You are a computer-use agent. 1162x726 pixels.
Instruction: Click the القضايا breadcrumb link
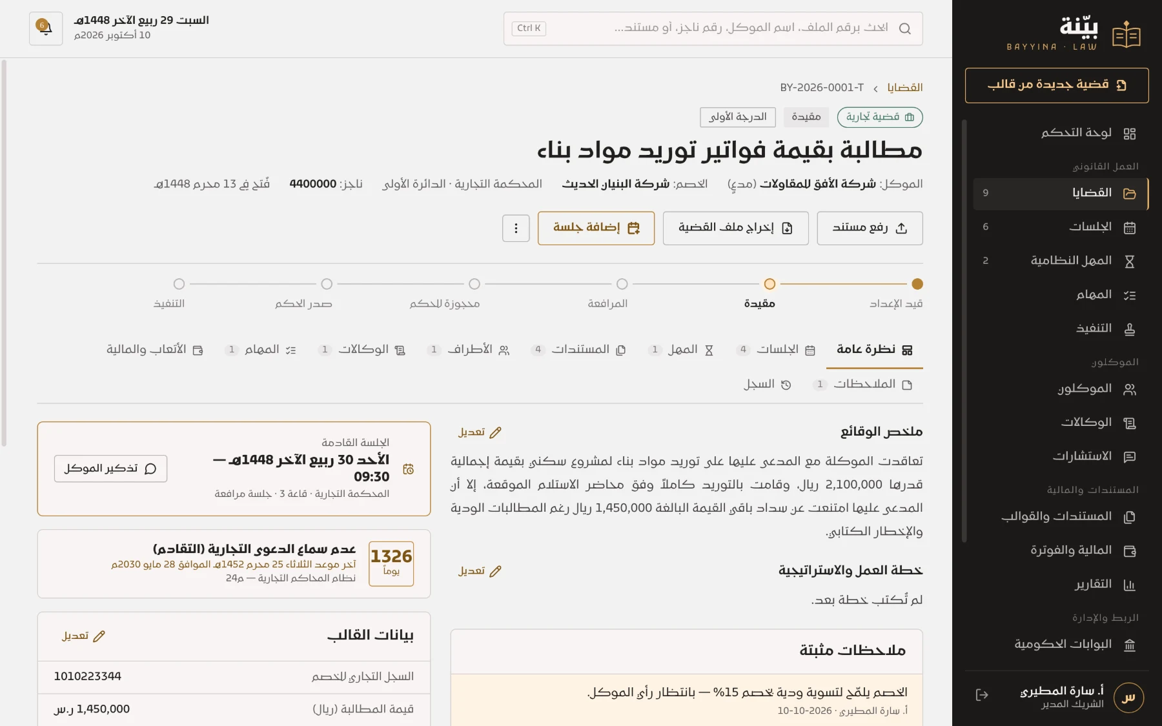pos(904,88)
